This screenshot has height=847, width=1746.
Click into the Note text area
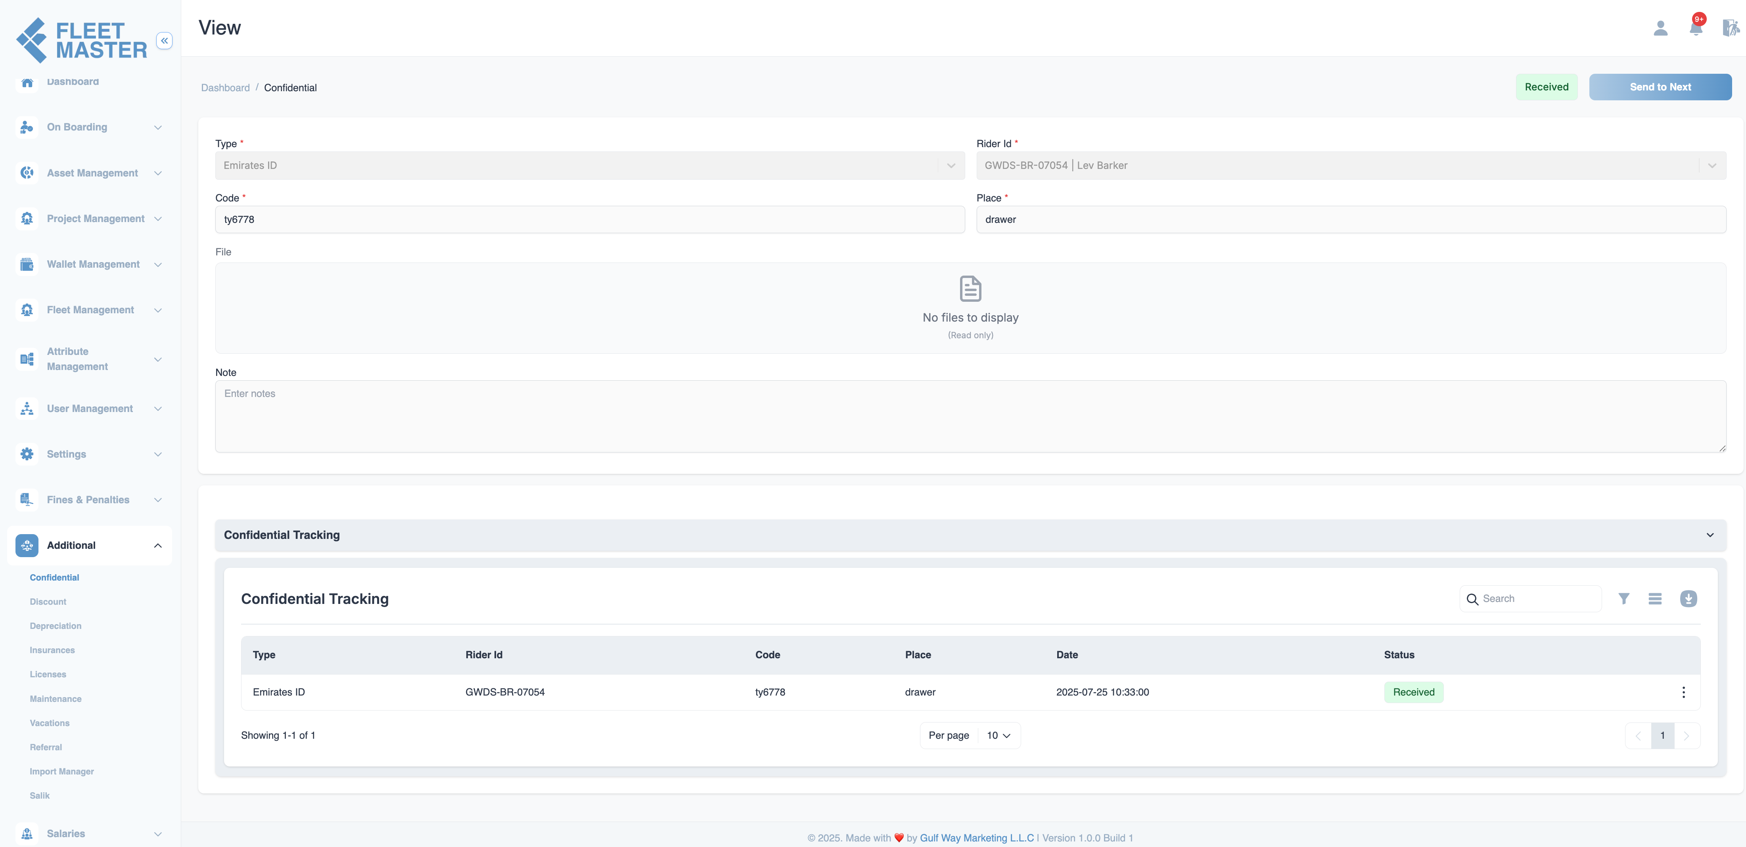pos(971,416)
